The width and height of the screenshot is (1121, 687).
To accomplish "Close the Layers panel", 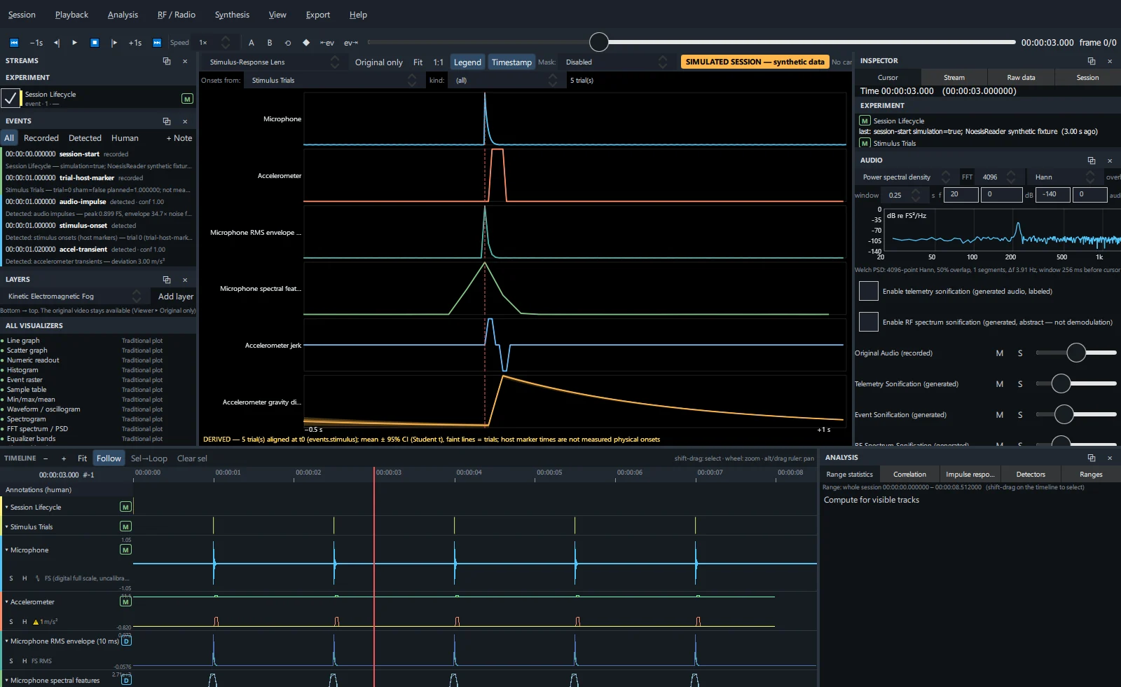I will coord(185,280).
